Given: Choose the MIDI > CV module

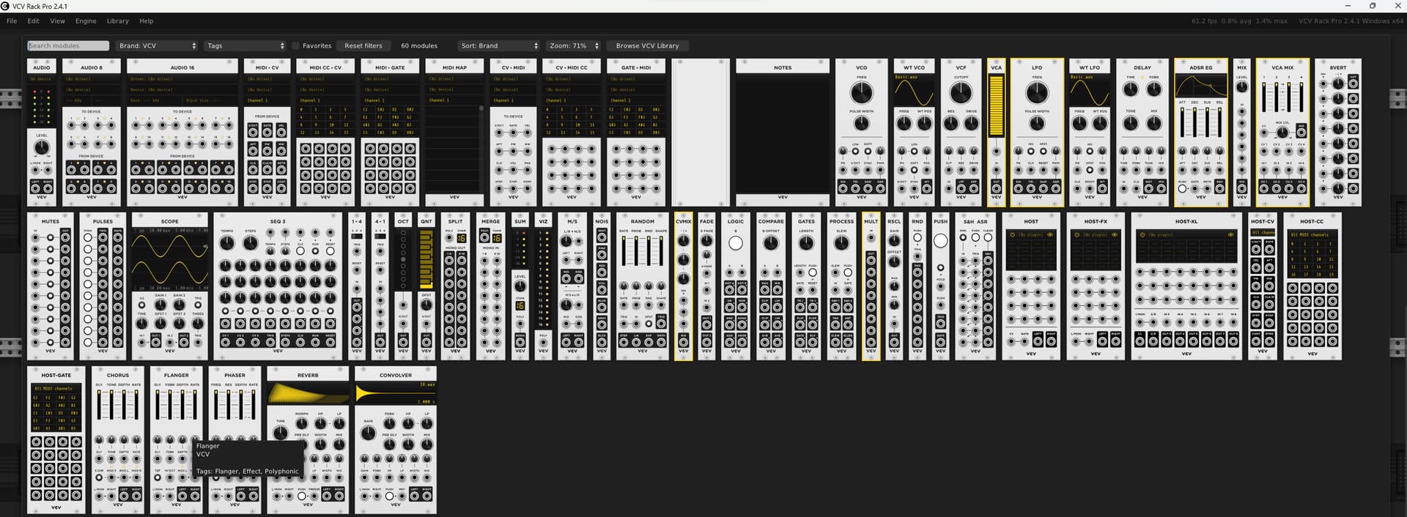Looking at the screenshot, I should point(267,133).
